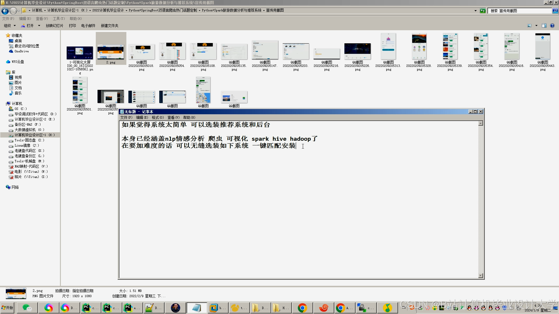
Task: Click the blue help question mark icon
Action: pyautogui.click(x=552, y=26)
